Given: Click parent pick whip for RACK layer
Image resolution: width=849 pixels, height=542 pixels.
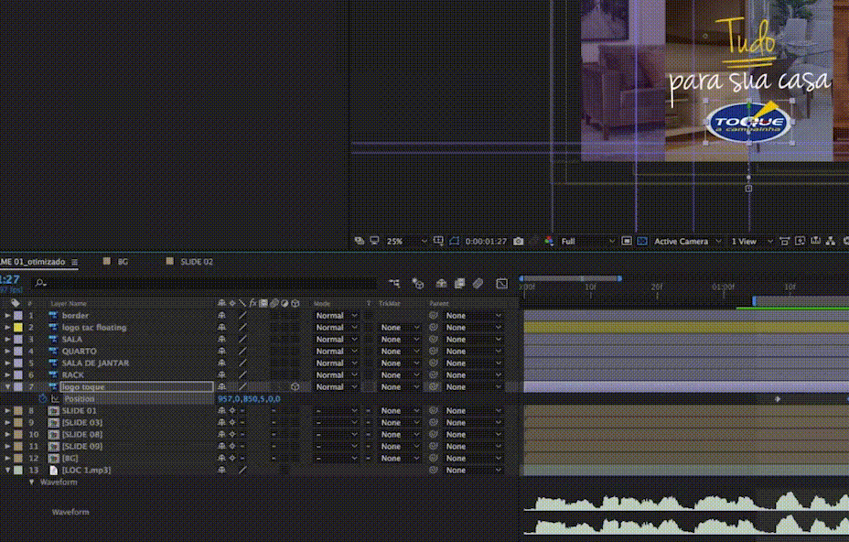Looking at the screenshot, I should click(435, 375).
